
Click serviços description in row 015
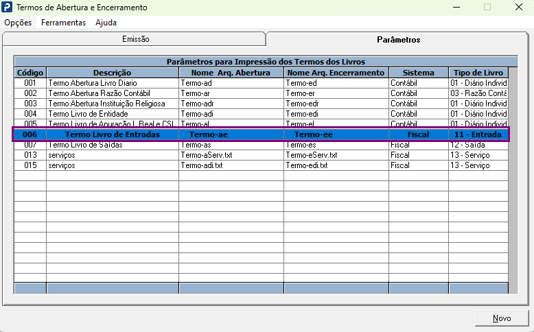point(113,165)
